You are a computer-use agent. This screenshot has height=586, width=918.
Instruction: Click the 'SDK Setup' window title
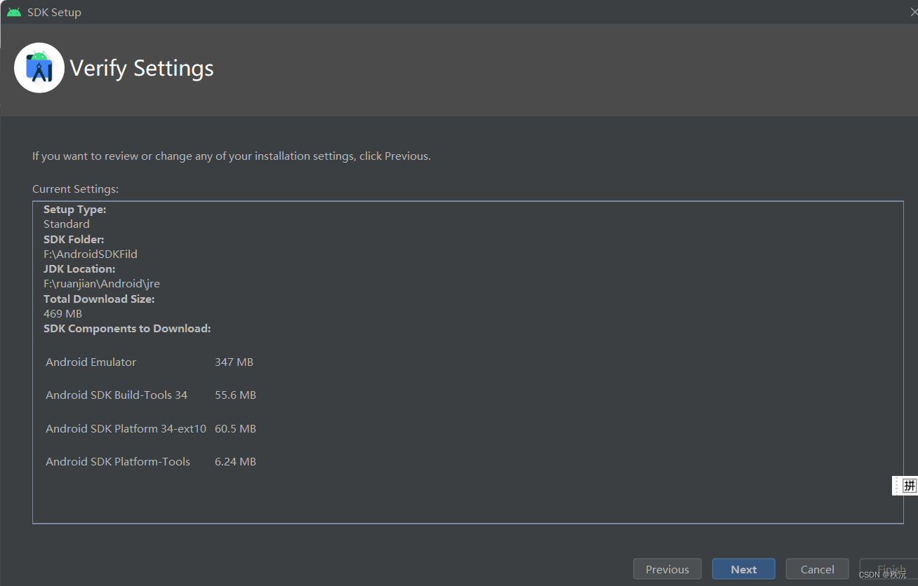click(x=54, y=12)
